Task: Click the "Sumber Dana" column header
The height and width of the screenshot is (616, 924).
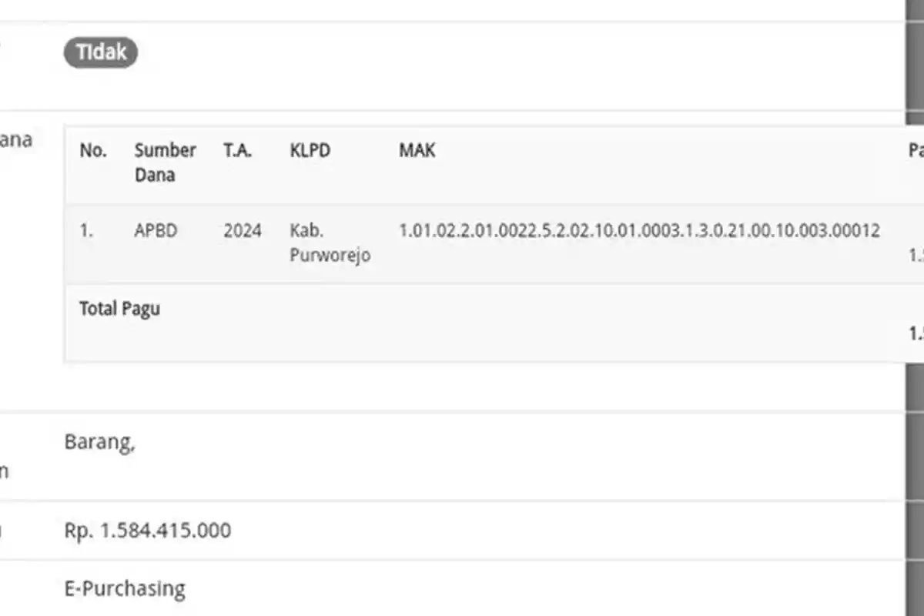Action: point(165,162)
